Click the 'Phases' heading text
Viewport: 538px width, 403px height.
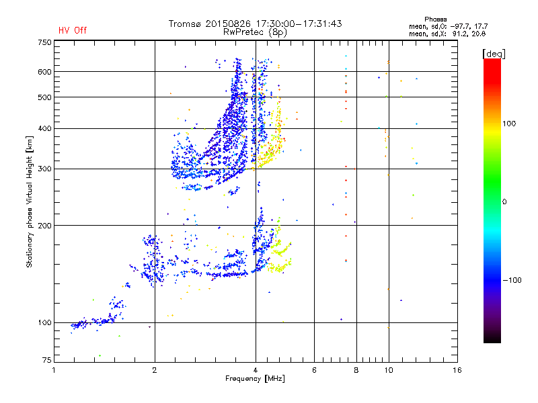point(435,19)
